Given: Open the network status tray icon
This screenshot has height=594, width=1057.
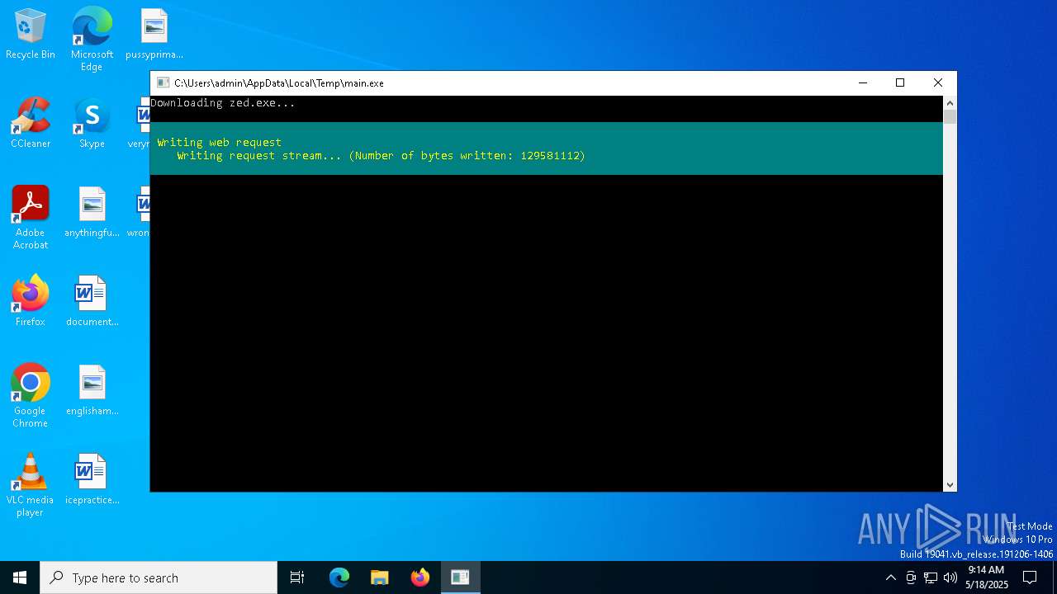Looking at the screenshot, I should tap(931, 577).
